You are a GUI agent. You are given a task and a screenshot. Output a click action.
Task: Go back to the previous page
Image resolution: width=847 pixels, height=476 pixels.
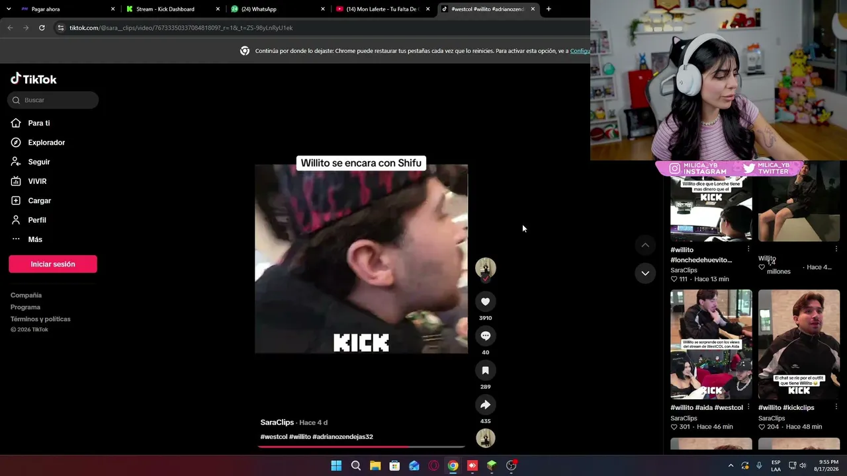(x=10, y=28)
